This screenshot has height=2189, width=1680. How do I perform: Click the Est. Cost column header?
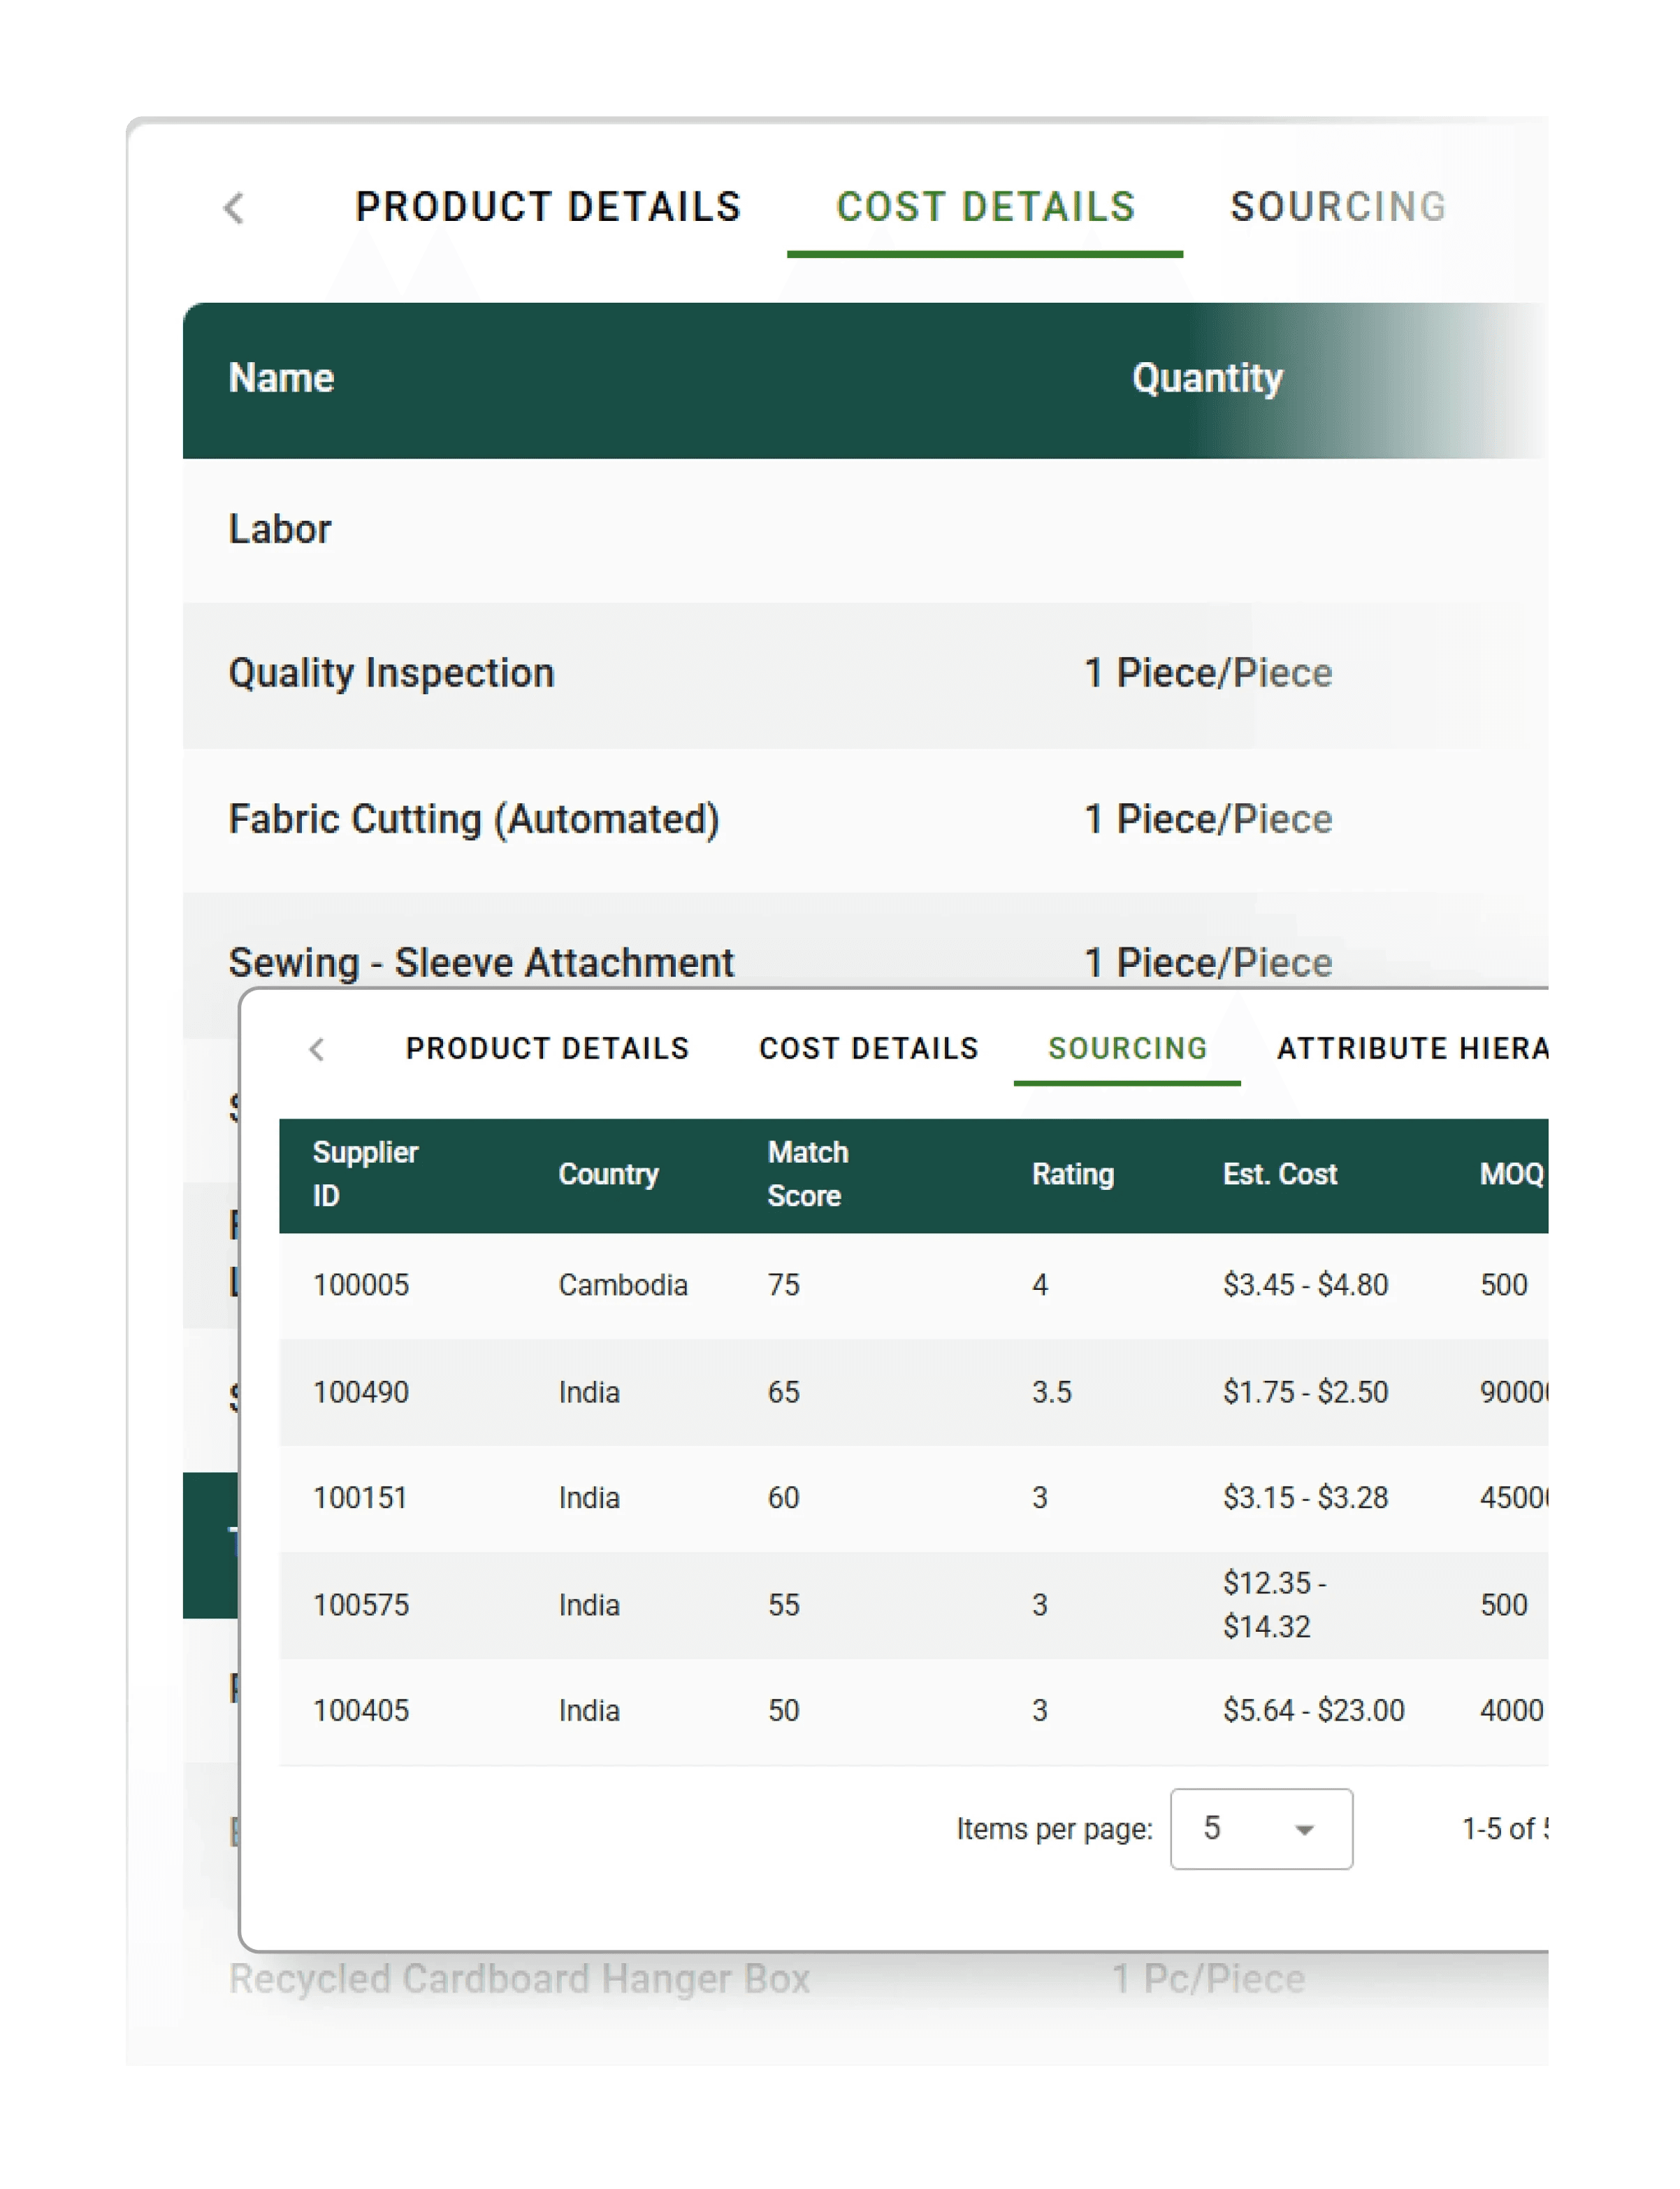tap(1279, 1174)
